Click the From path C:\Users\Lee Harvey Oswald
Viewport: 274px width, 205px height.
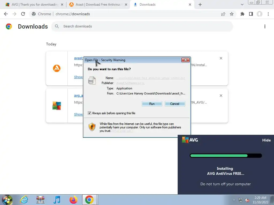coord(151,93)
